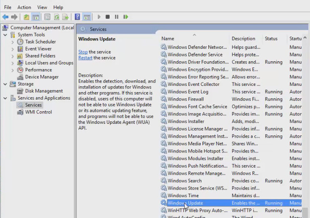Click the Restart Service toolbar icon

pos(126,17)
